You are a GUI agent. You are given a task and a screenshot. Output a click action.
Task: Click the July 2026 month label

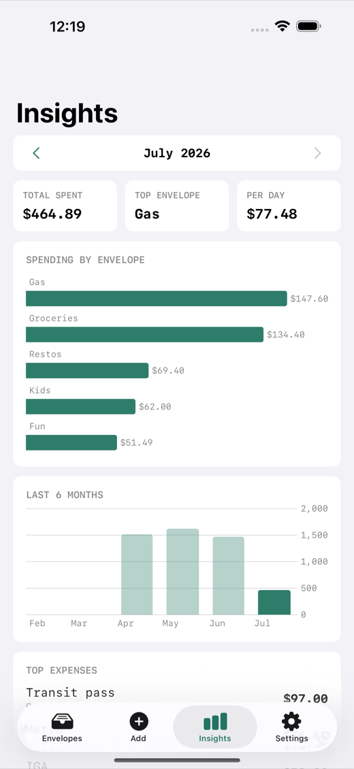point(177,153)
